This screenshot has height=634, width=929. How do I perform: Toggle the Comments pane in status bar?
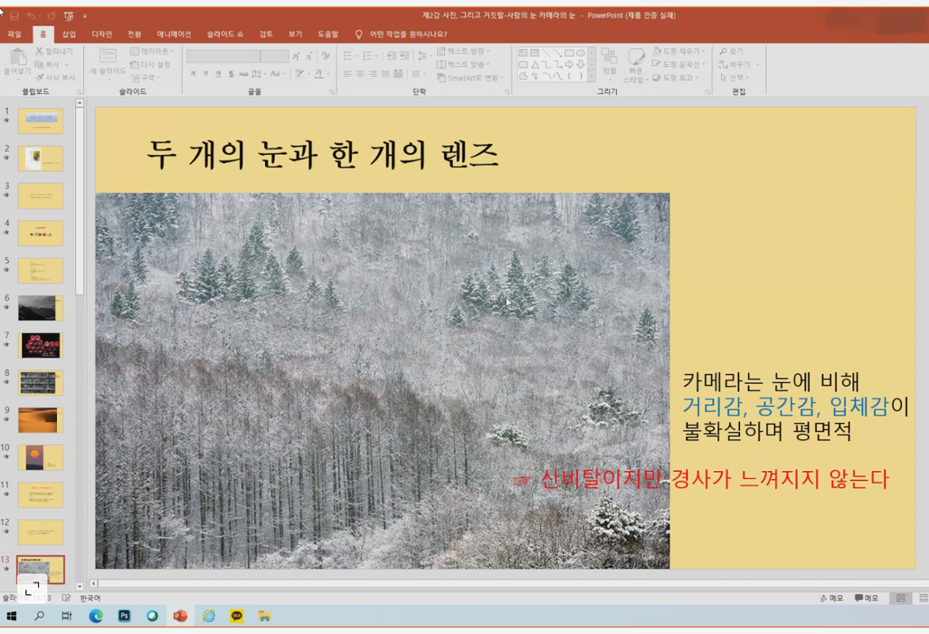[866, 598]
